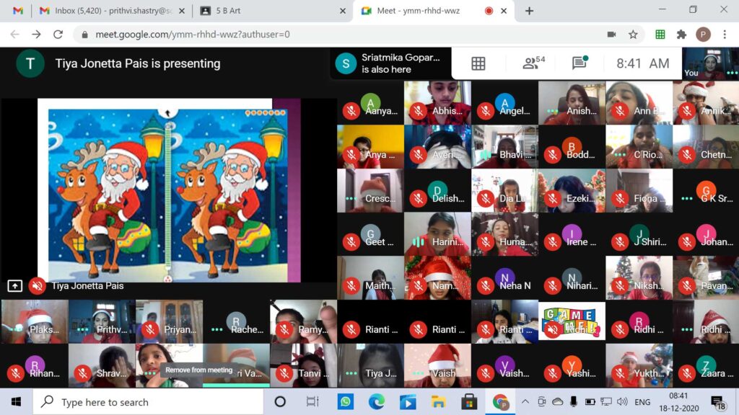Expand the hidden system tray icons chevron
This screenshot has height=415, width=739.
pyautogui.click(x=525, y=402)
